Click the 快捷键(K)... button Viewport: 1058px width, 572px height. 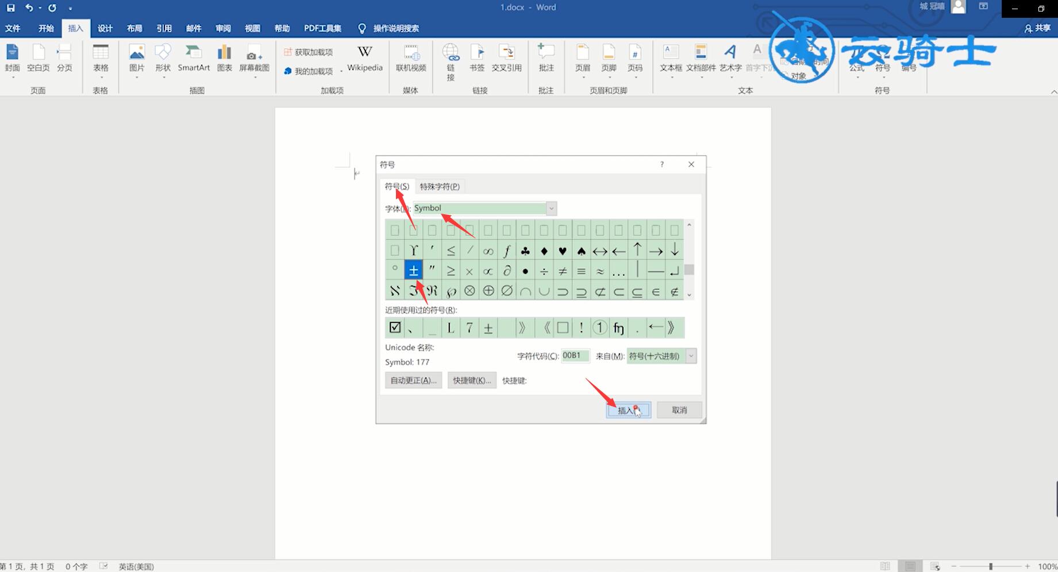[472, 380]
